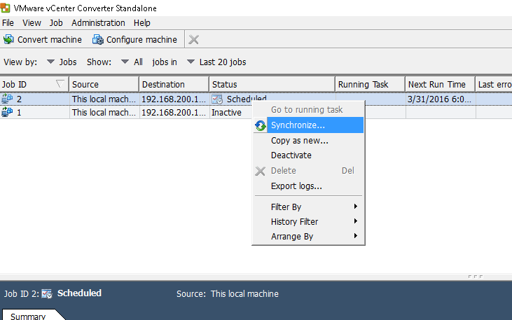Open the View by Jobs dropdown
This screenshot has height=320, width=512.
pyautogui.click(x=61, y=62)
